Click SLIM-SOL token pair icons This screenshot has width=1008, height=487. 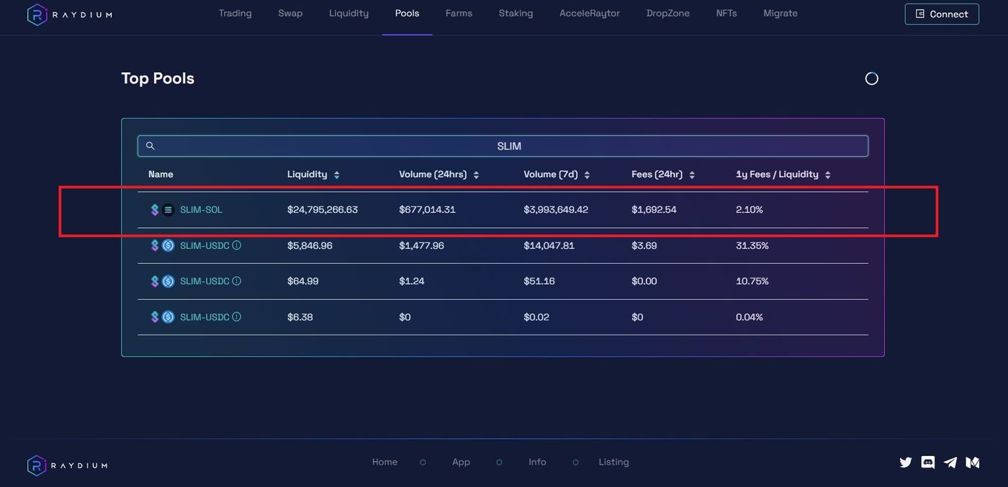coord(161,210)
